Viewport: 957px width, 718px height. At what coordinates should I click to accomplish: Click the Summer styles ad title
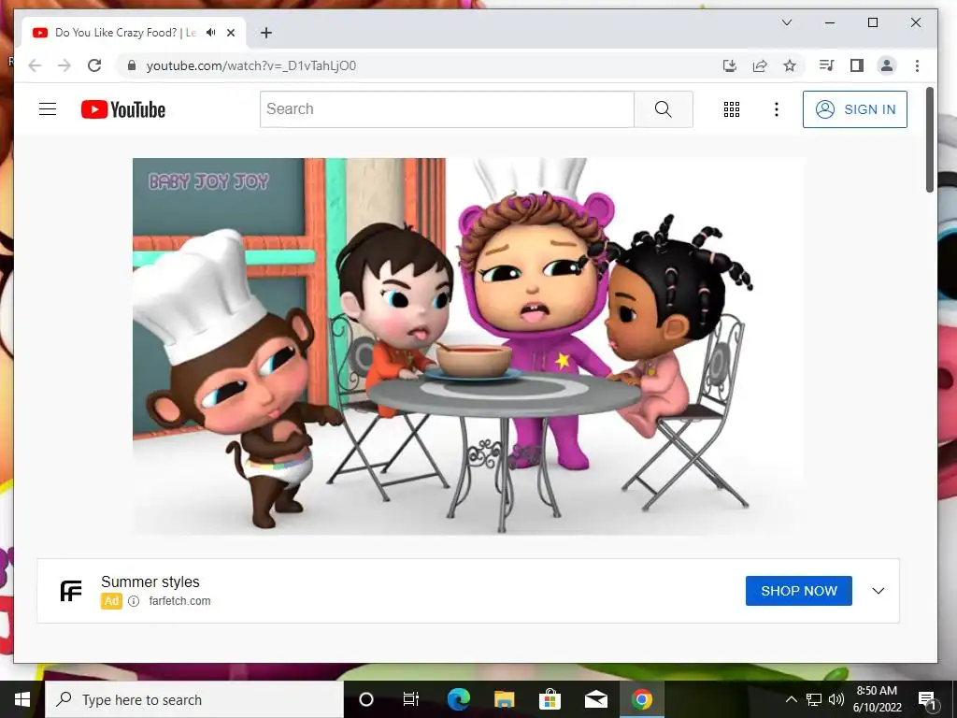point(150,582)
